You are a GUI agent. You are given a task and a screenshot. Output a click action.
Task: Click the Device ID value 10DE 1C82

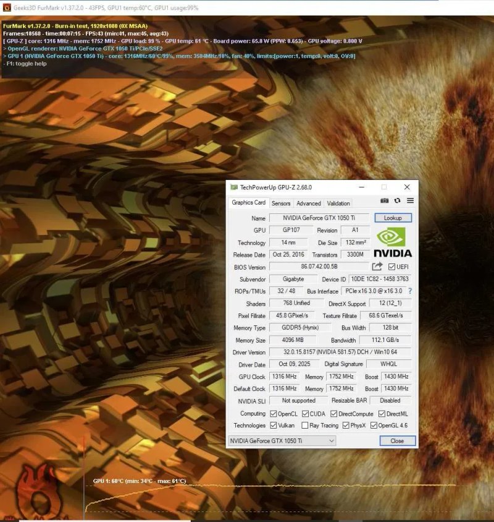pyautogui.click(x=380, y=279)
